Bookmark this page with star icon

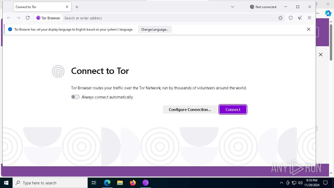click(281, 18)
